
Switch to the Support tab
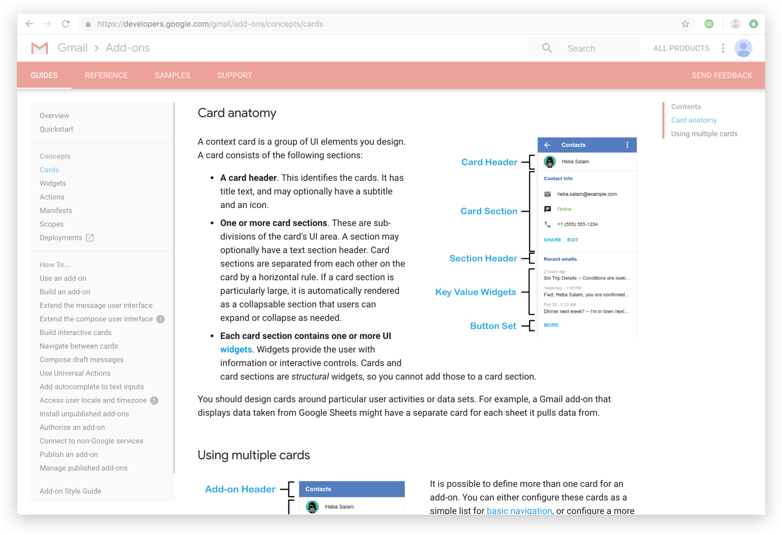235,75
